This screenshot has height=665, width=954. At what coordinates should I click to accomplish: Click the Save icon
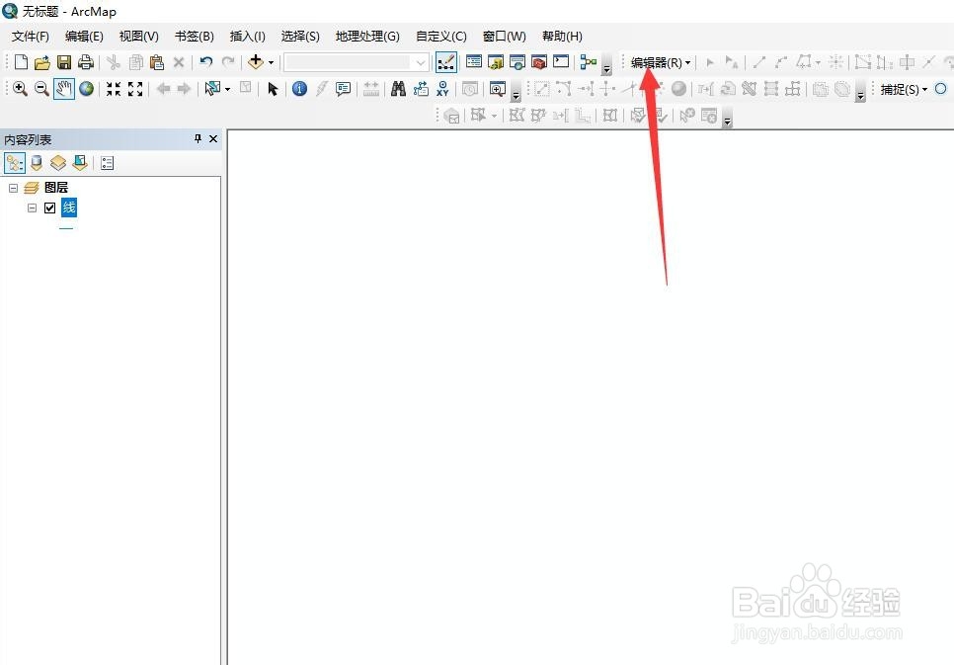(63, 61)
